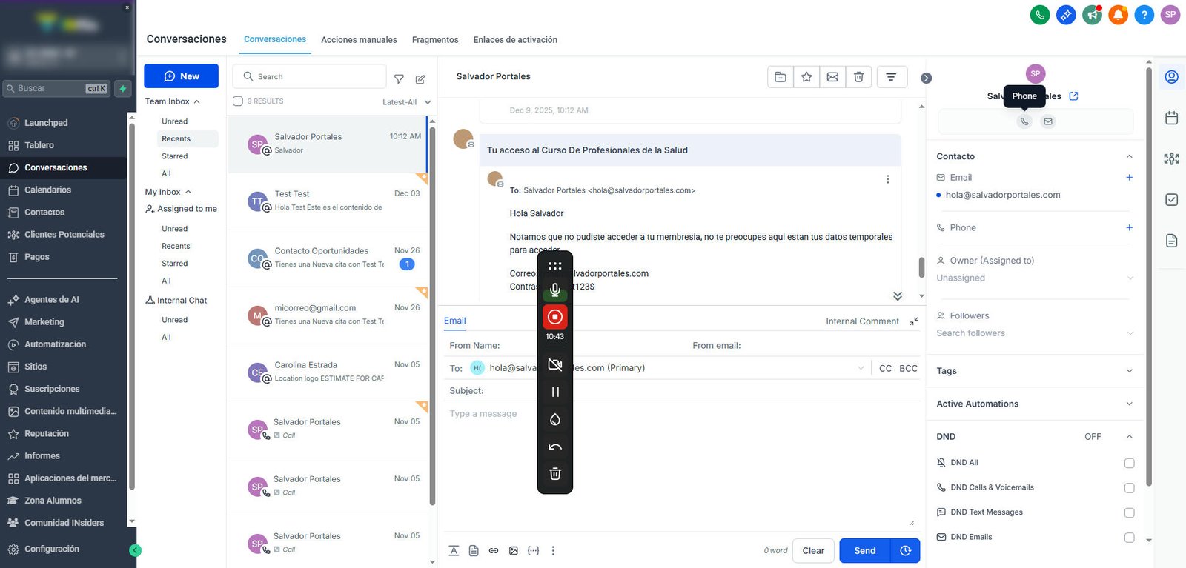1186x568 pixels.
Task: Open the funnel filter beside conversation search
Action: (x=399, y=79)
